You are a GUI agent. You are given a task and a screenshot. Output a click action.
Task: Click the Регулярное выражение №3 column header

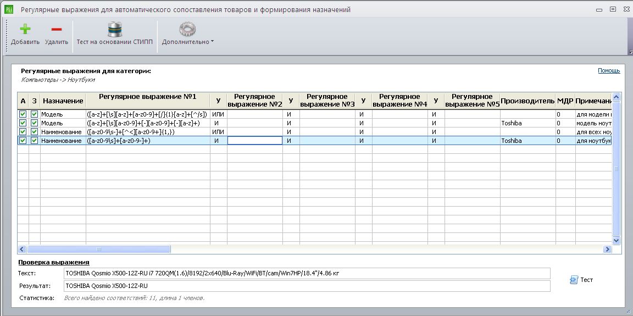(327, 101)
